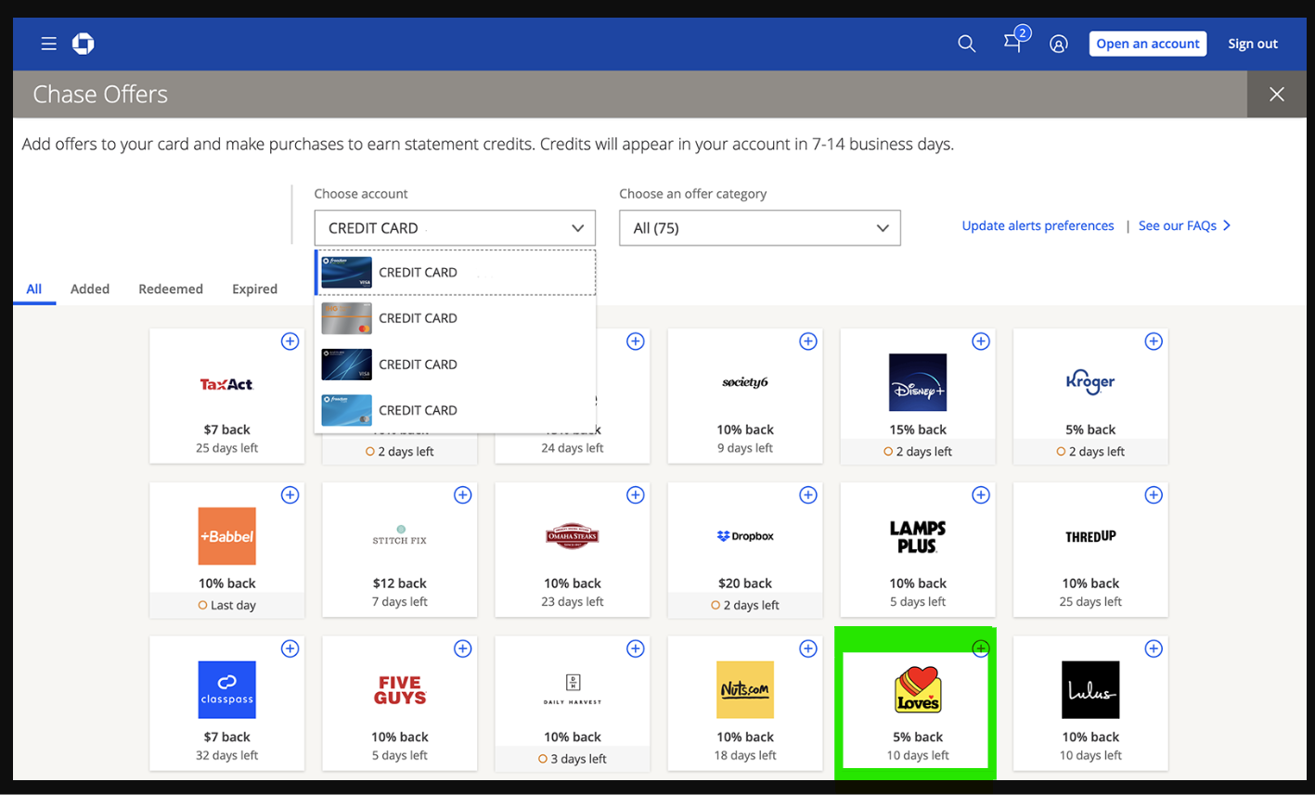Click the blue ClassPass logo
This screenshot has height=795, width=1315.
227,690
